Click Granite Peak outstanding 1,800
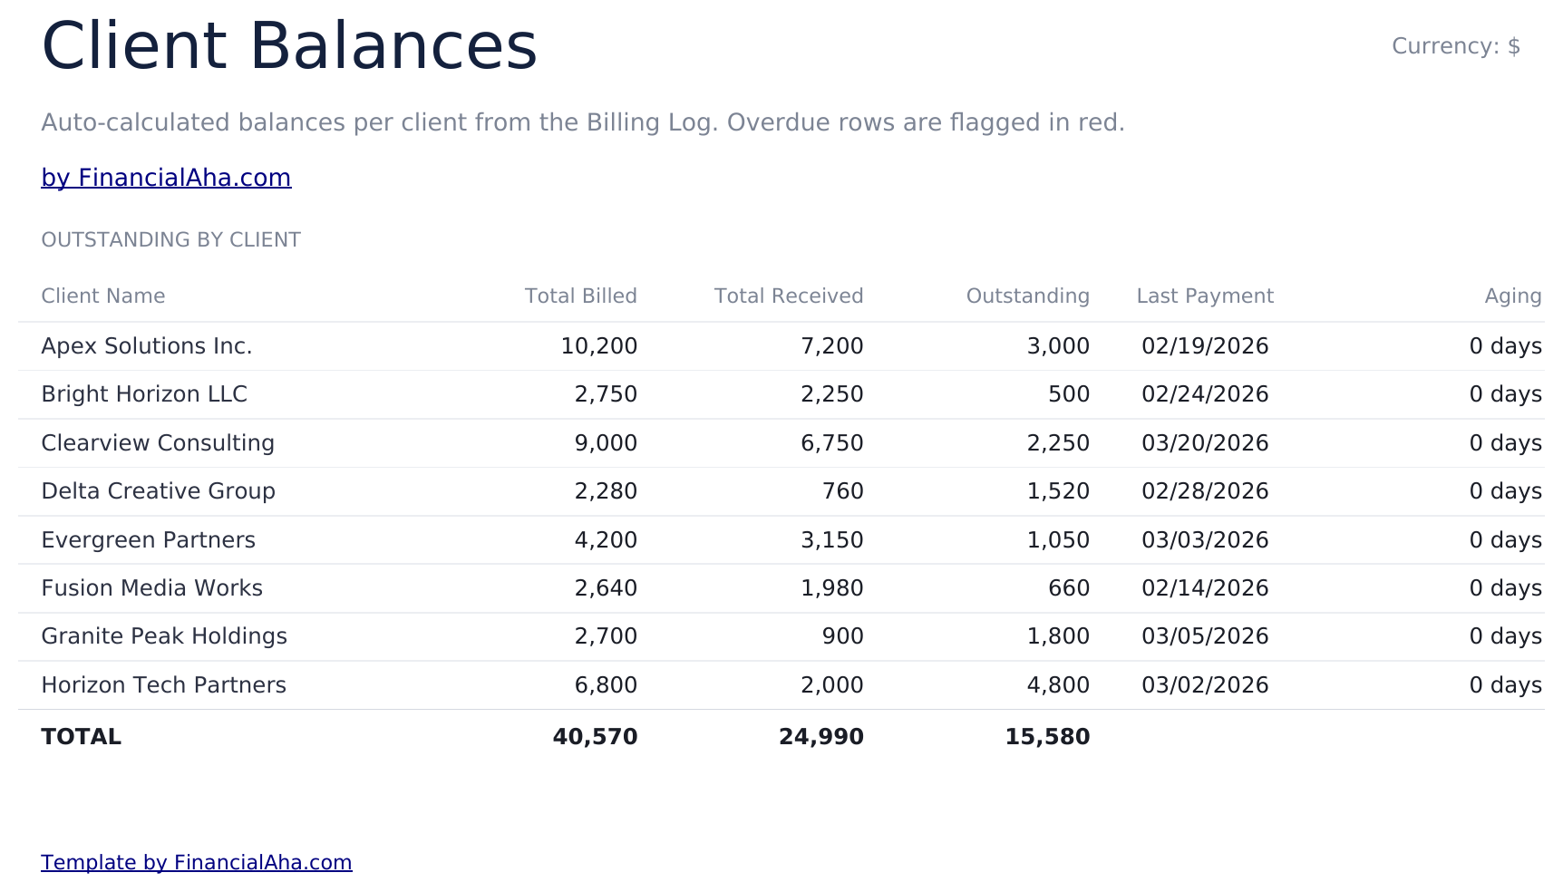1563x892 pixels. click(x=1058, y=636)
